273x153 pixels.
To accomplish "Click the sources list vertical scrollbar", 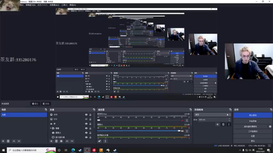I will click(x=94, y=121).
